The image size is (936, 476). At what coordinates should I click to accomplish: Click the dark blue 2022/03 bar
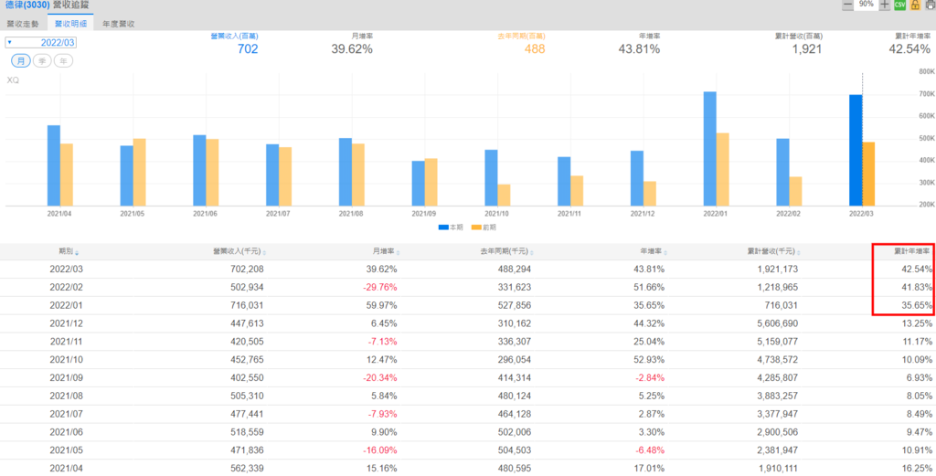click(x=856, y=151)
